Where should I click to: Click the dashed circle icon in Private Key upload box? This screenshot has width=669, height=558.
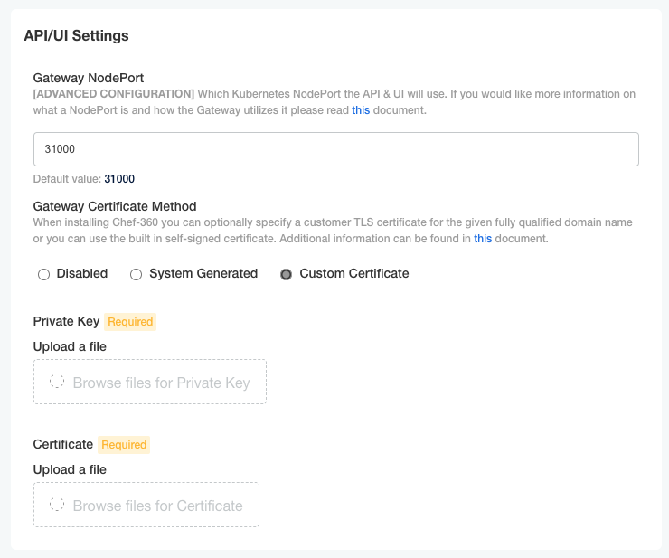pos(57,382)
